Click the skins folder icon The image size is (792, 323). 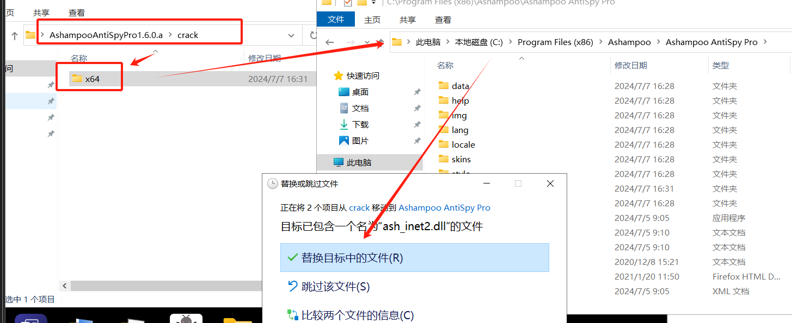click(444, 159)
